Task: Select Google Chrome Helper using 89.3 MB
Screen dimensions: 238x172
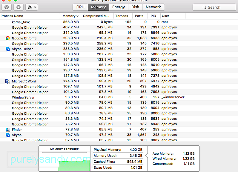Action: point(119,108)
